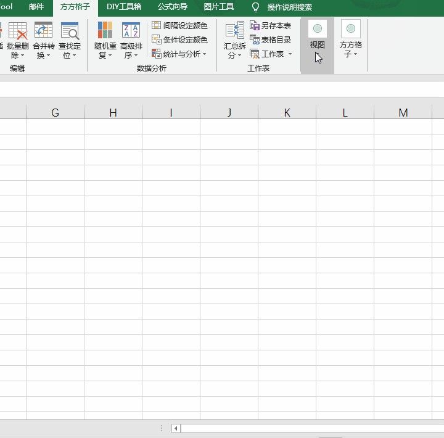444x438 pixels.
Task: Click the 高级排序 advanced sort icon
Action: [131, 30]
